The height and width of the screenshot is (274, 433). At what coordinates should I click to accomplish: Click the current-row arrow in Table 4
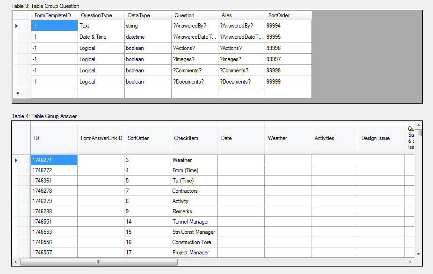[x=16, y=160]
